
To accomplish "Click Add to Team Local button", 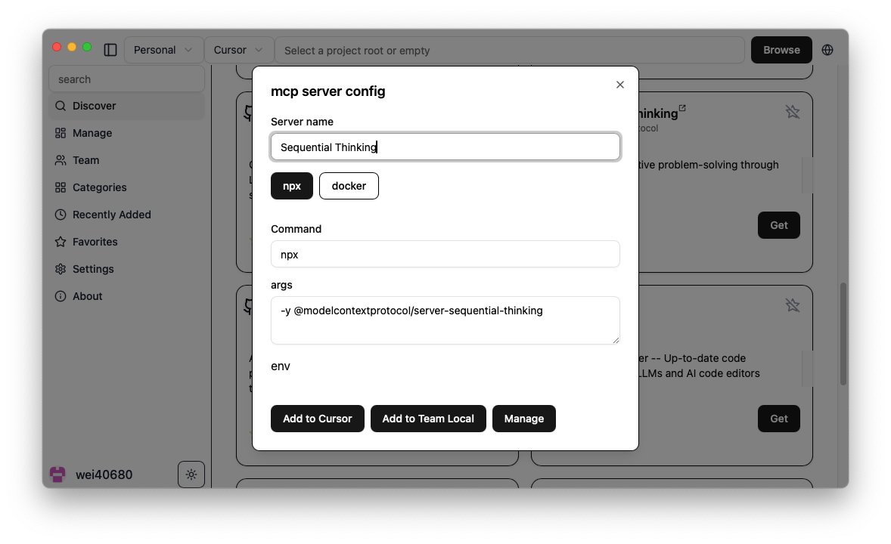I will pos(428,419).
